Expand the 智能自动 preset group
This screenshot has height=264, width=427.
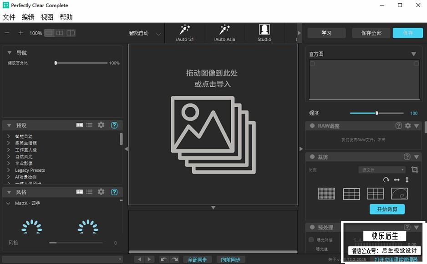point(9,136)
